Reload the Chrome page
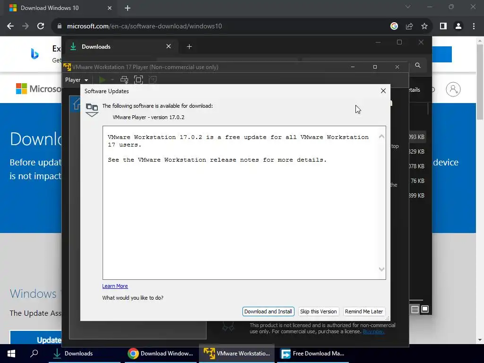Screen dimensions: 484x363 pos(41,26)
